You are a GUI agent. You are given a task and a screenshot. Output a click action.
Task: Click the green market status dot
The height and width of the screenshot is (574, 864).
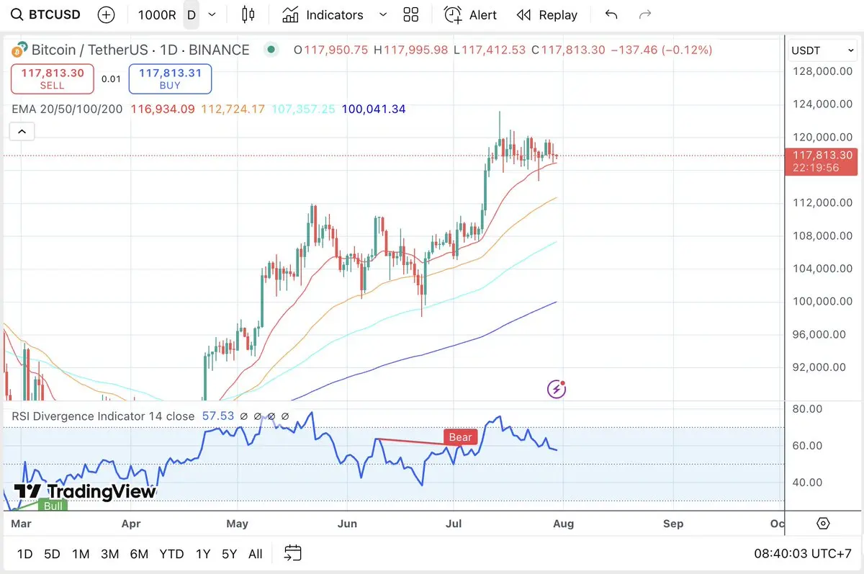271,50
